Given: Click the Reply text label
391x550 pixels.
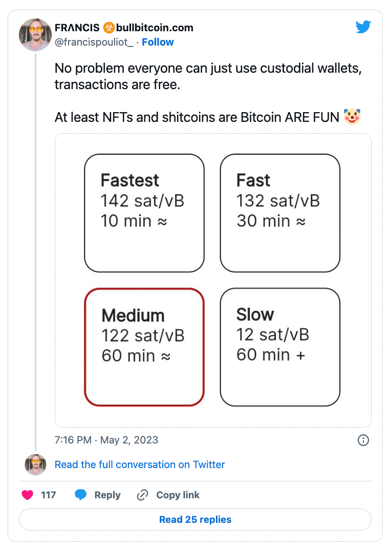Looking at the screenshot, I should click(x=107, y=495).
